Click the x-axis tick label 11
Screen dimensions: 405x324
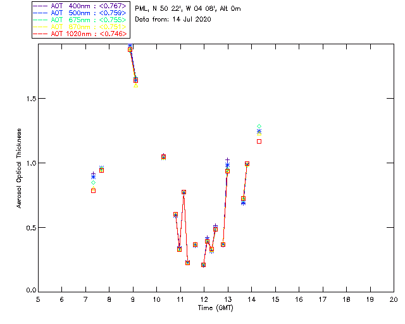[180, 300]
